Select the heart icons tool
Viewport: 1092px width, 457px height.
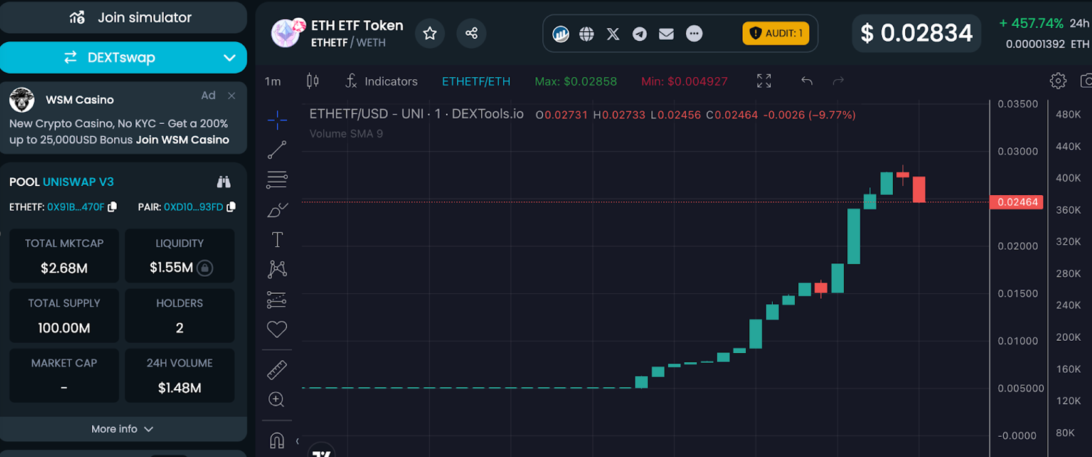pyautogui.click(x=277, y=329)
